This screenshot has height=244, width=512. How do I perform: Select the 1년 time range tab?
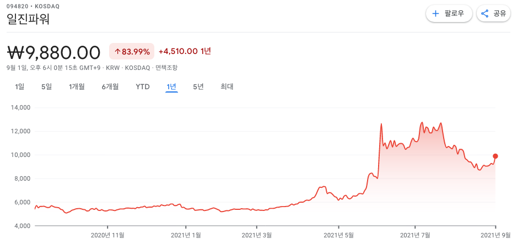tap(171, 87)
